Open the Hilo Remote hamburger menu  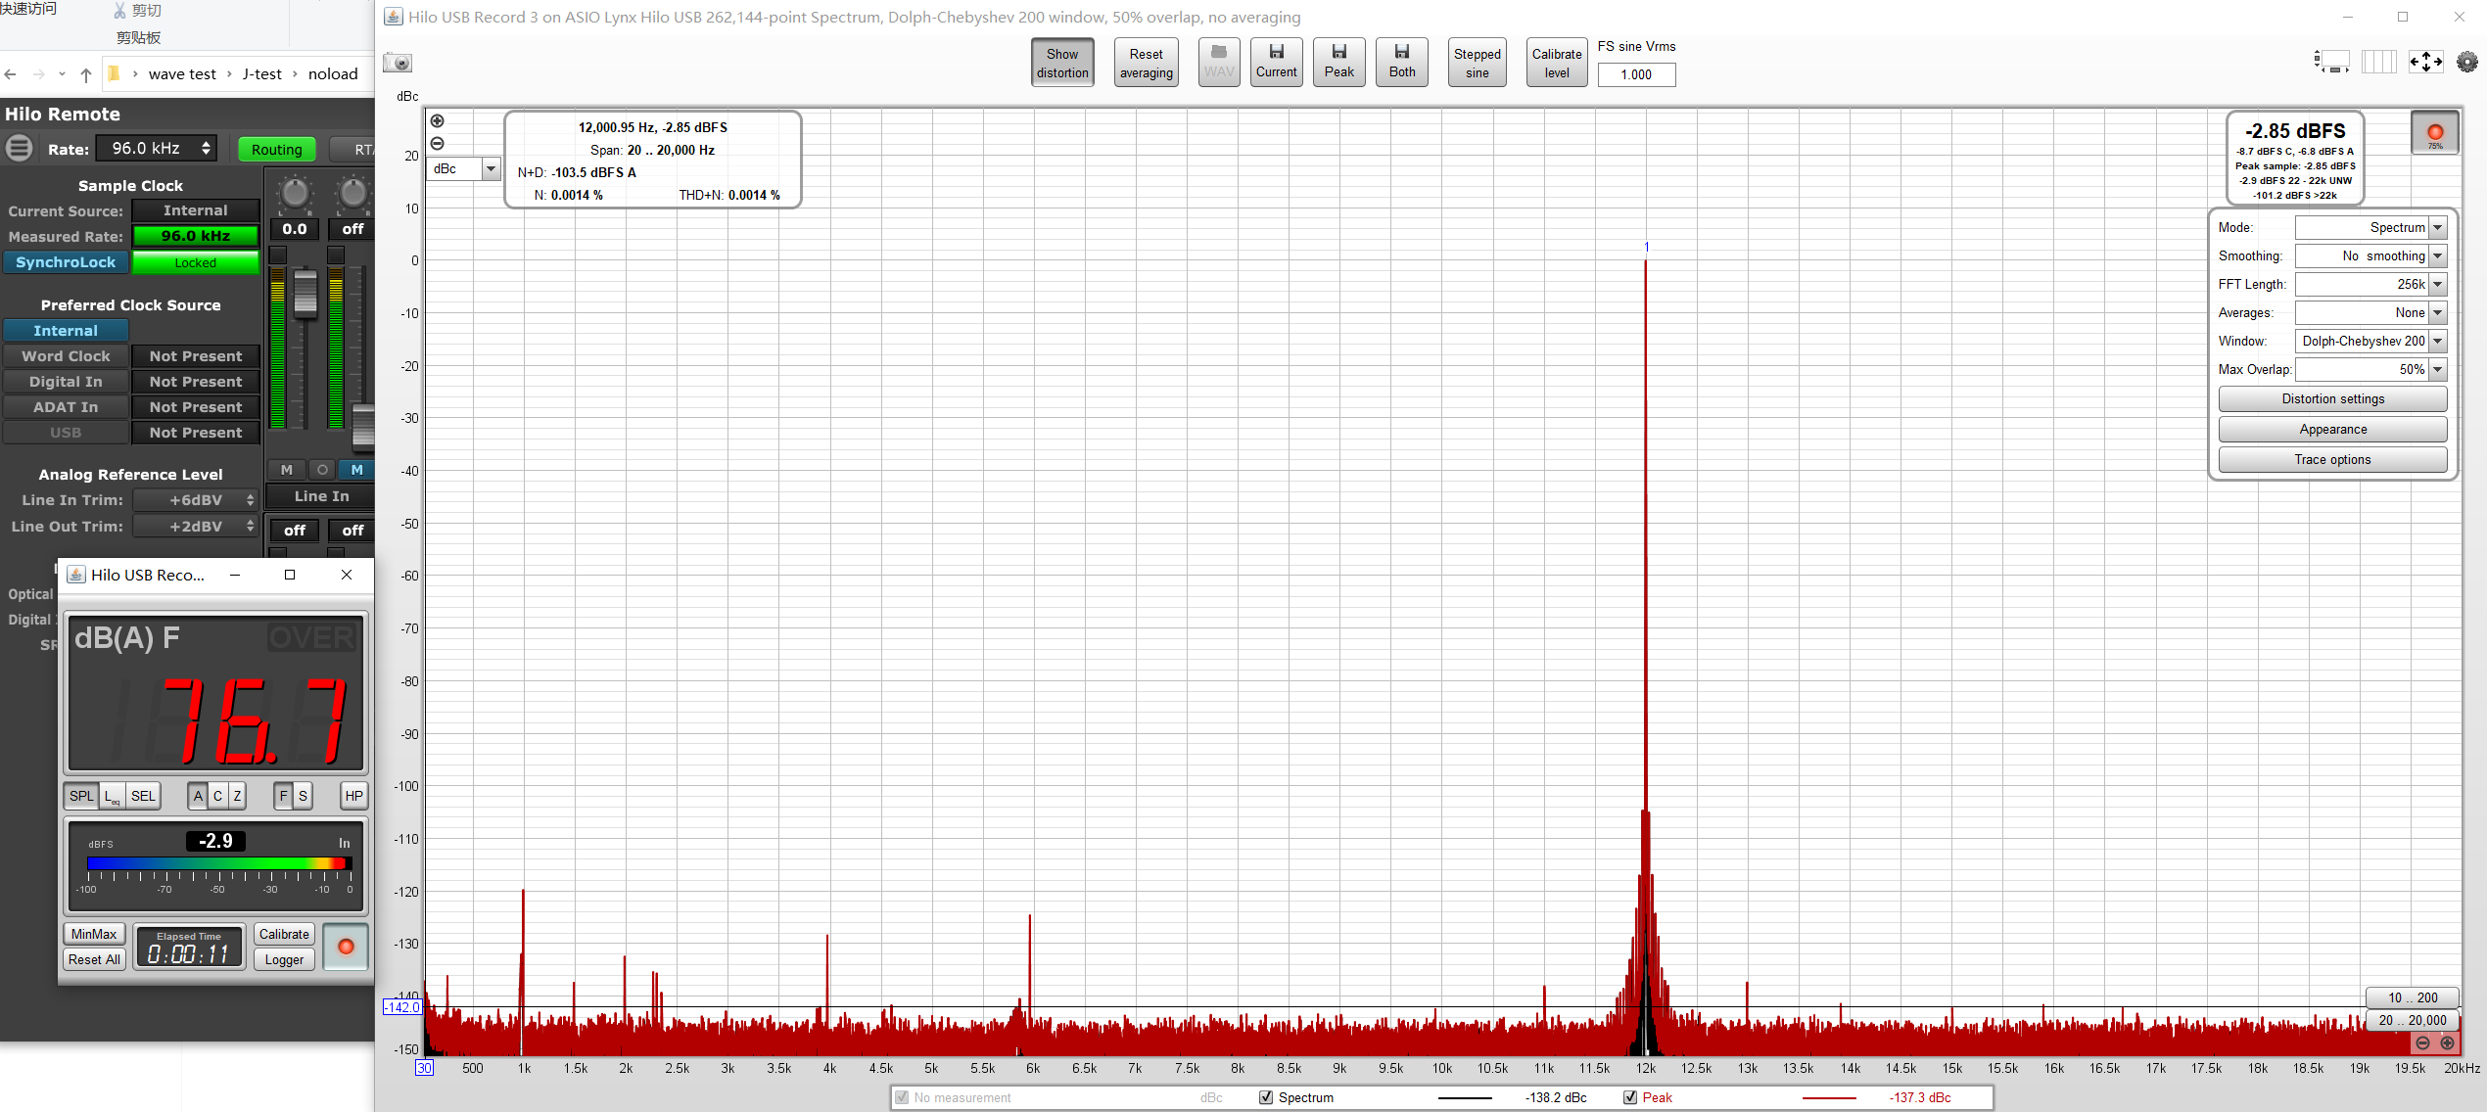click(x=19, y=149)
